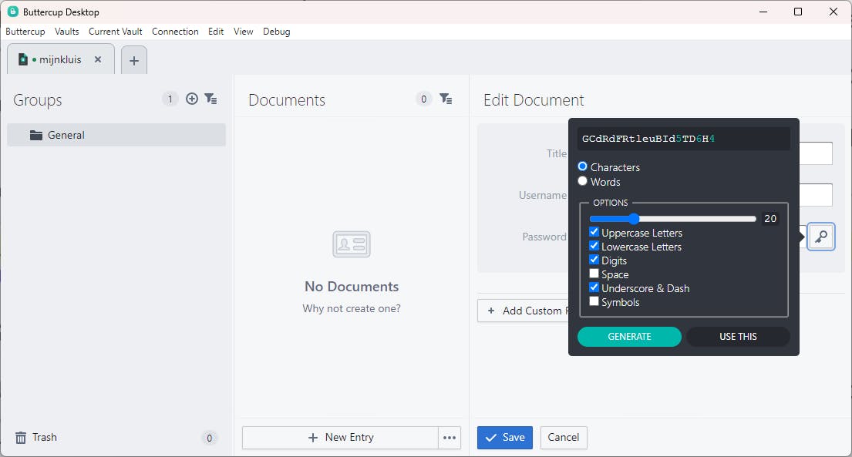852x457 pixels.
Task: Open the Current Vault menu
Action: pos(115,32)
